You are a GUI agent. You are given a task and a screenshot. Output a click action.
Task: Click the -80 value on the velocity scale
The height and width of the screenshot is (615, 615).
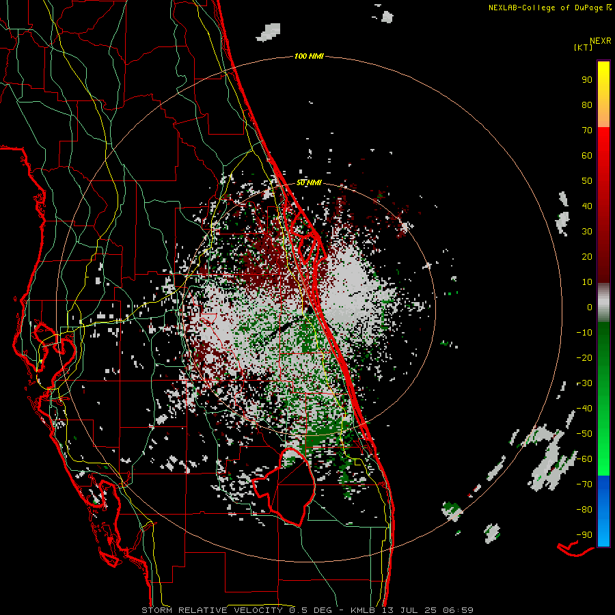click(x=584, y=510)
